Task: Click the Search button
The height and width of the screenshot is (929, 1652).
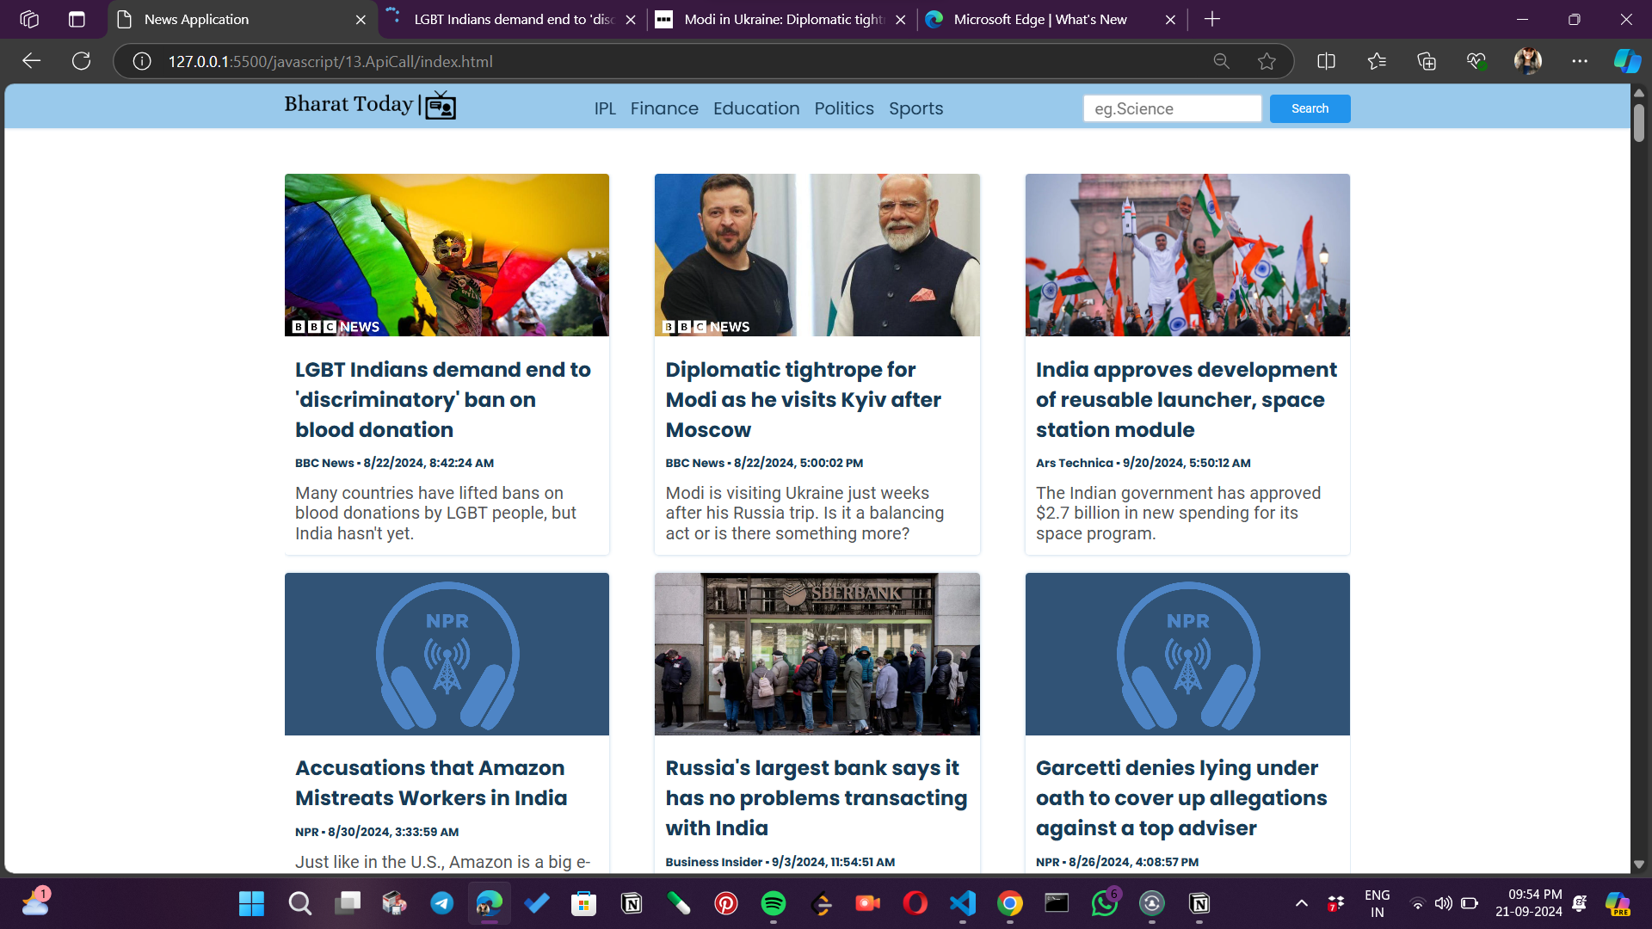Action: (x=1310, y=108)
